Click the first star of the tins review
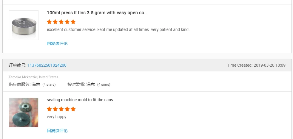 [x=49, y=22]
